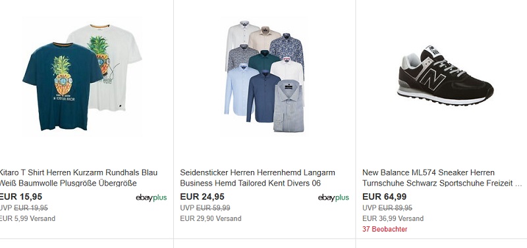527x248 pixels.
Task: Click the ebay plus logo under Kitaro shirt
Action: (x=152, y=197)
